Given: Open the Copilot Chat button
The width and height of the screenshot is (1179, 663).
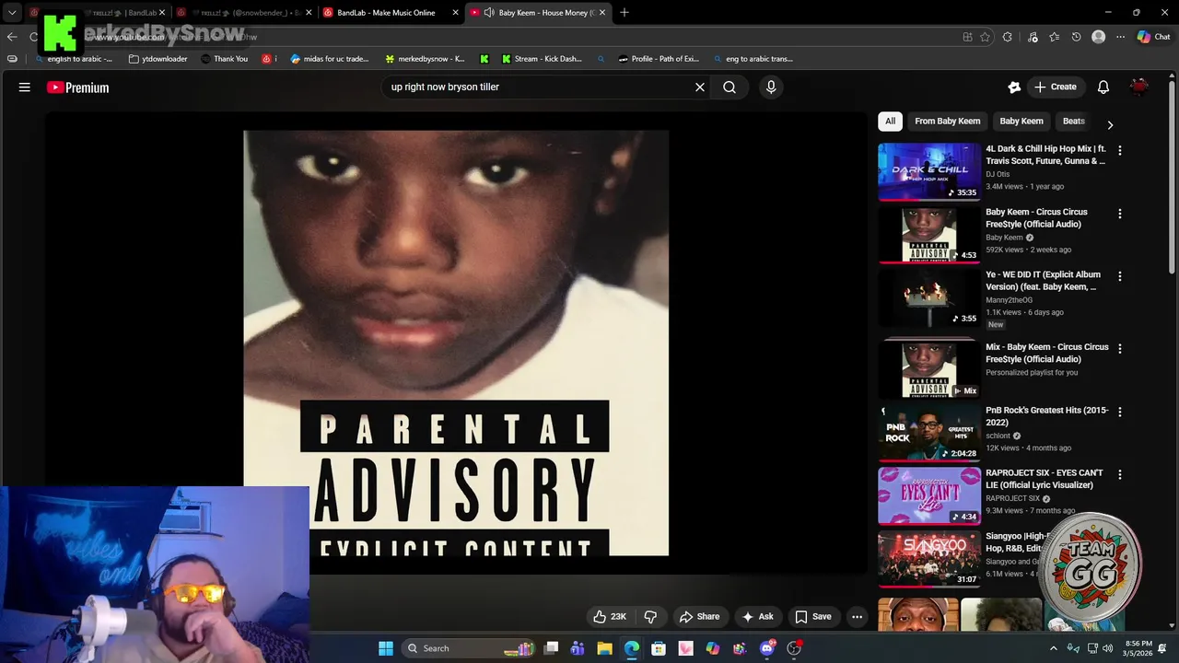Looking at the screenshot, I should [x=1153, y=37].
